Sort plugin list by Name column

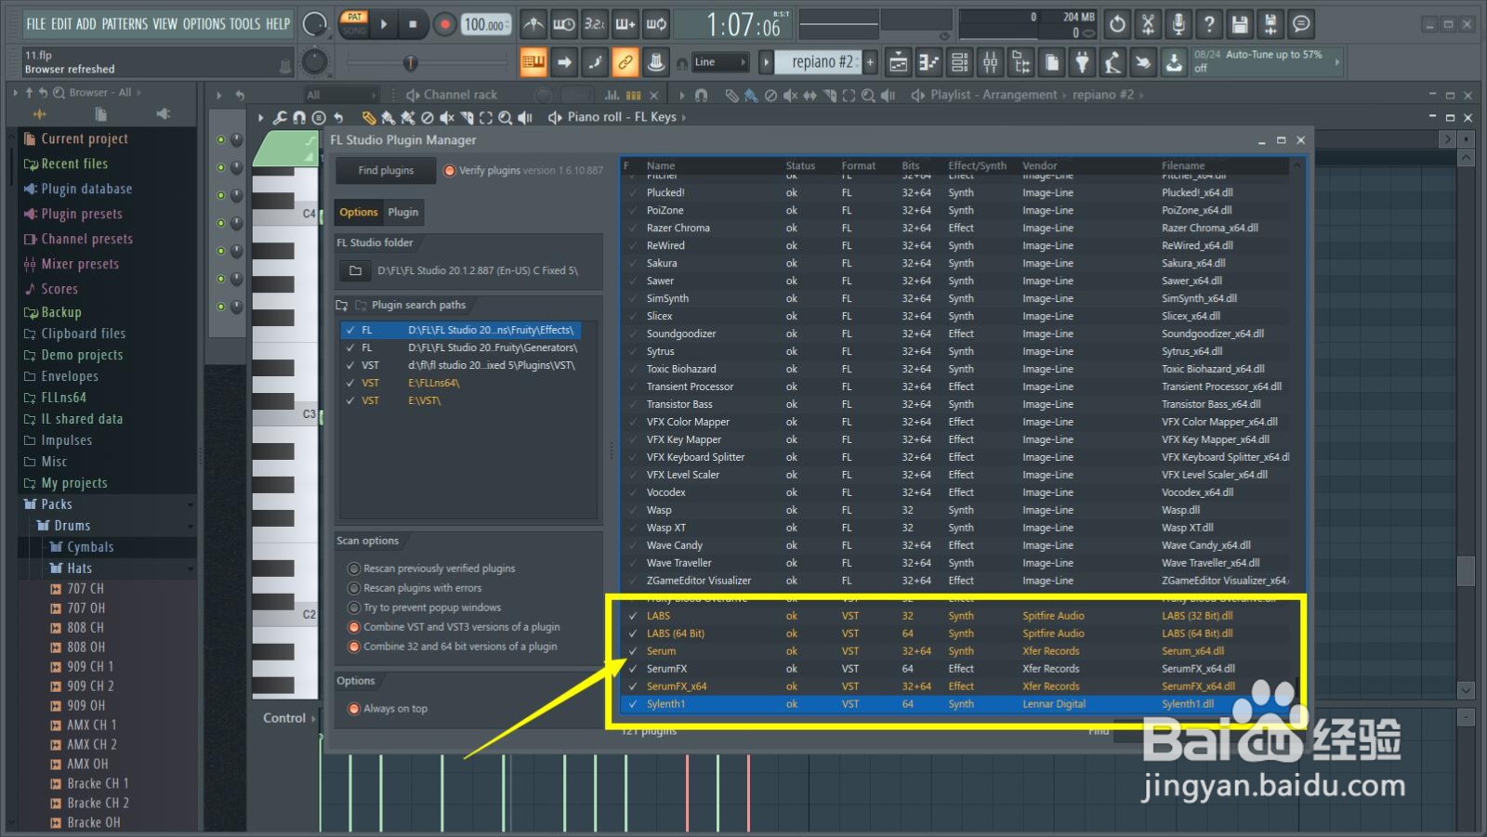point(661,165)
